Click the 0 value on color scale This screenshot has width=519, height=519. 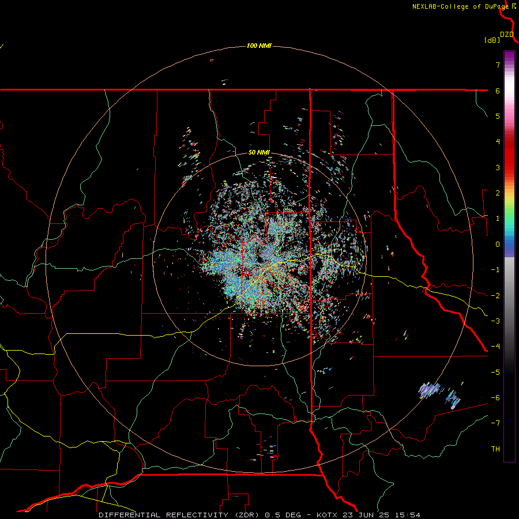coord(498,245)
